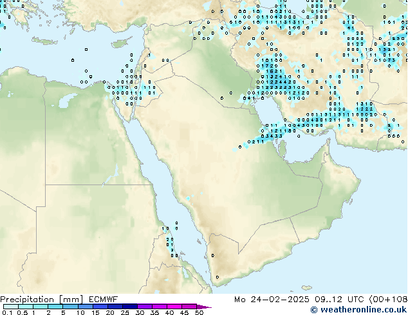This screenshot has height=315, width=408.
Task: Click the '03433' precipitation values row
Action: pos(272,136)
